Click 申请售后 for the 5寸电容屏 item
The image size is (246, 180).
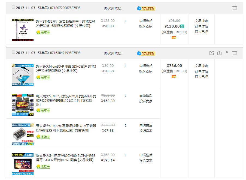(146, 155)
